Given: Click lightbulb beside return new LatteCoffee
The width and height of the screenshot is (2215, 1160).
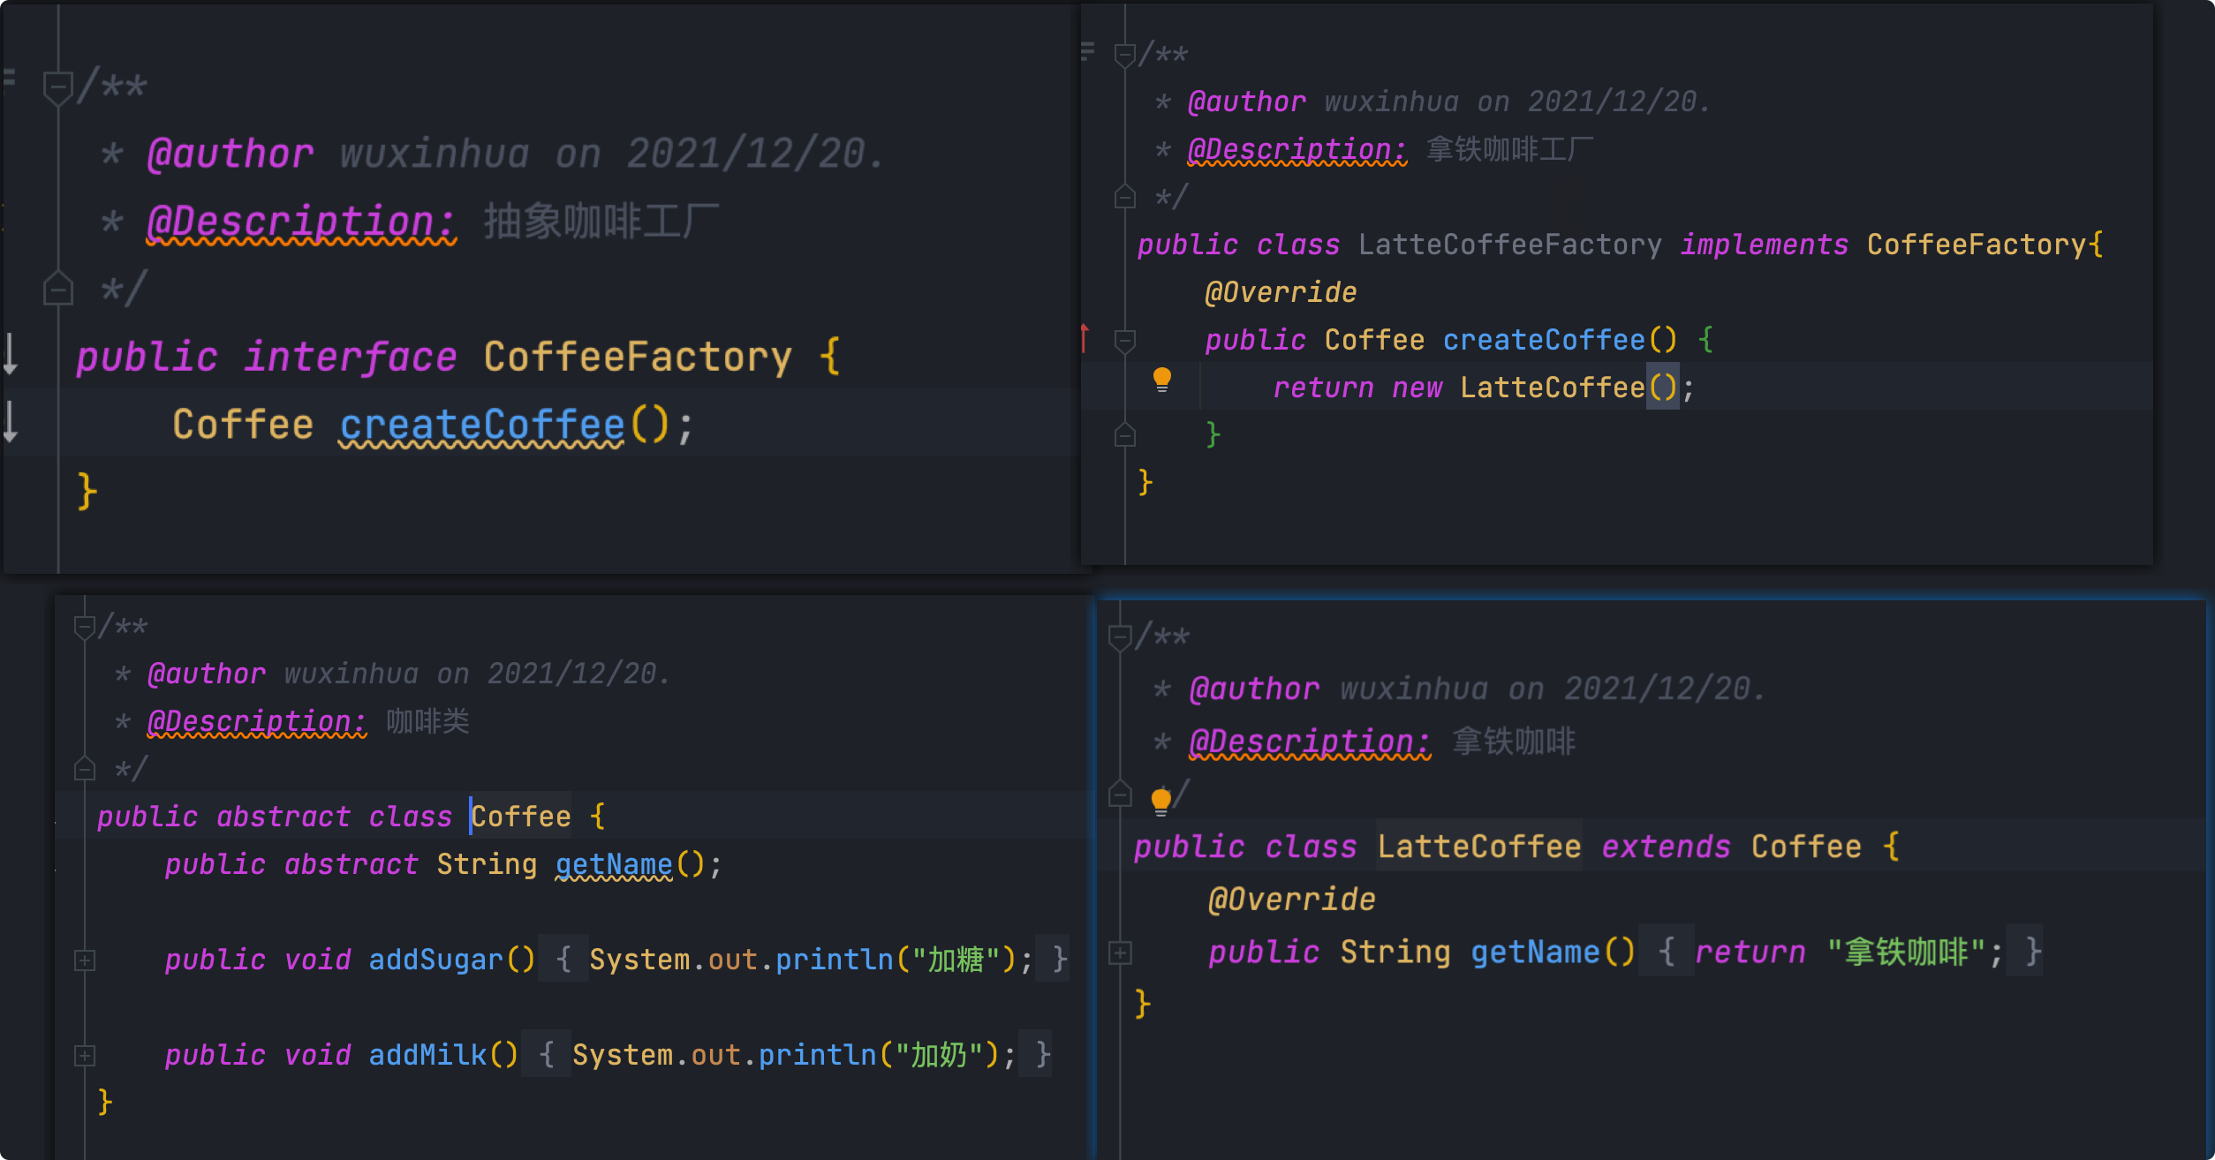Looking at the screenshot, I should coord(1162,380).
